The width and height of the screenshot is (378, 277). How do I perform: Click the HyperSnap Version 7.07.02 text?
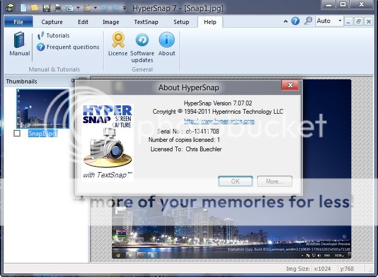pyautogui.click(x=218, y=103)
